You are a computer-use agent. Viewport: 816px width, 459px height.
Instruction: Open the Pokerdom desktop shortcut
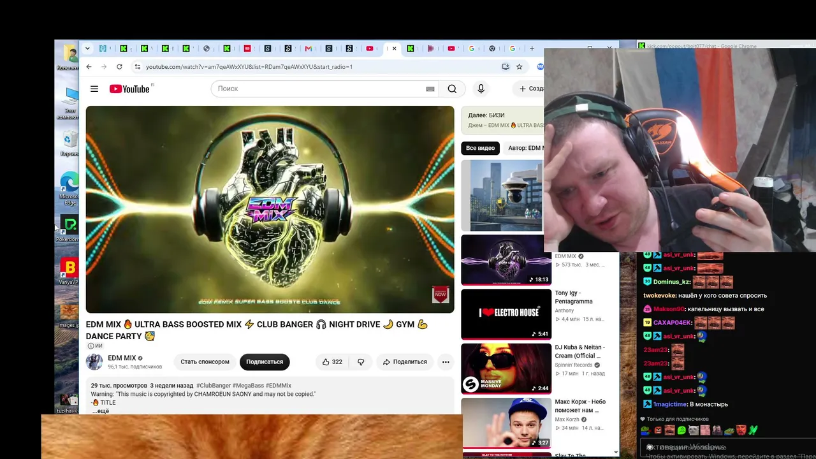(68, 229)
